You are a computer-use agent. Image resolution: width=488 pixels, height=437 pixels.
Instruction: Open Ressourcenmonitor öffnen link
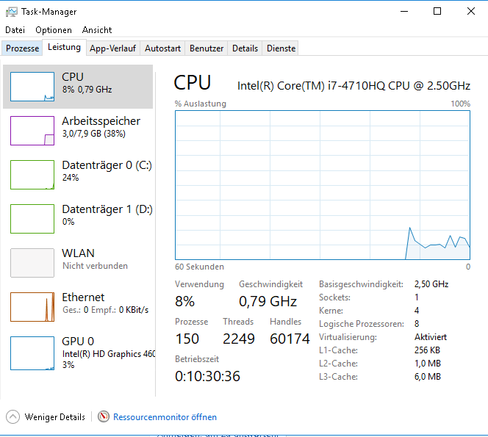[165, 417]
